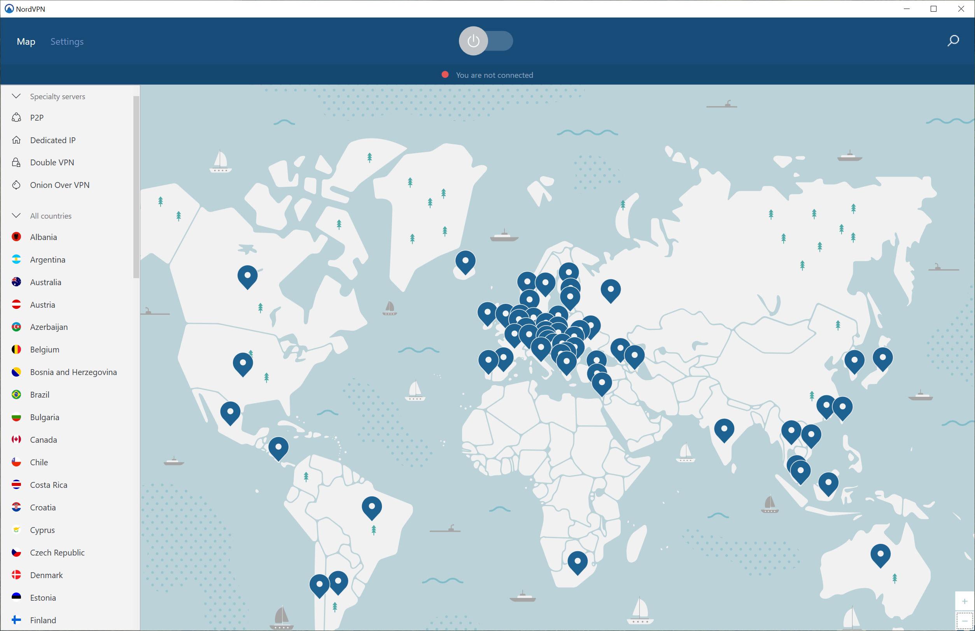Select the Argentina map pin
This screenshot has width=975, height=631.
click(338, 582)
